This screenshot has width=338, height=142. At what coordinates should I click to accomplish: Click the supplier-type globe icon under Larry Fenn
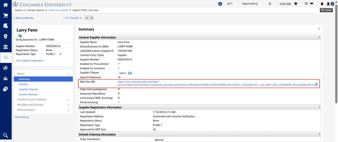point(20,36)
